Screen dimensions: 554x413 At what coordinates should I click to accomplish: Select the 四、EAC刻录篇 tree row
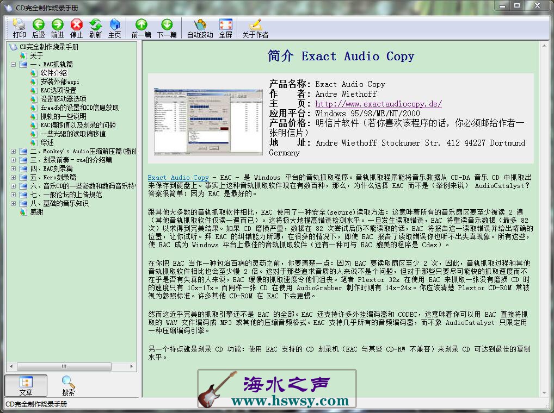tap(52, 168)
